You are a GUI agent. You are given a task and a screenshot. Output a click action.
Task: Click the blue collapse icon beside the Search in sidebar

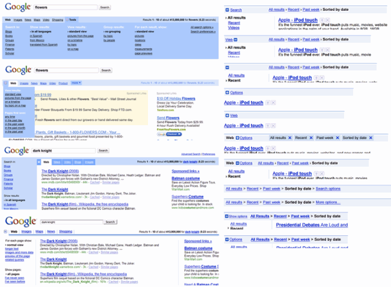coord(39,162)
